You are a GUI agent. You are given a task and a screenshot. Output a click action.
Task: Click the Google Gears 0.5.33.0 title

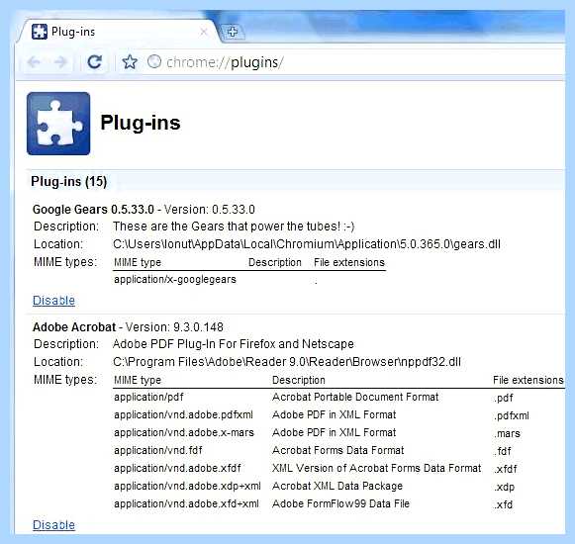pyautogui.click(x=93, y=210)
